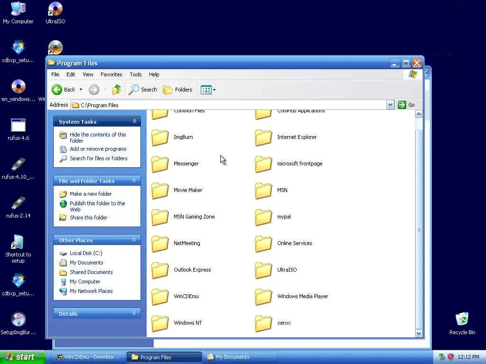The height and width of the screenshot is (364, 486).
Task: Click Publish this folder to the Web
Action: pos(97,206)
